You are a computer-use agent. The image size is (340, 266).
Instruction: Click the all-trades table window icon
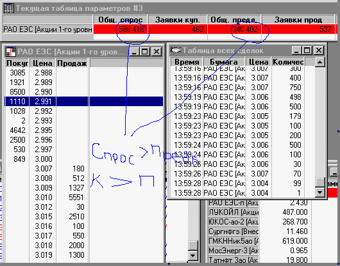coord(176,51)
